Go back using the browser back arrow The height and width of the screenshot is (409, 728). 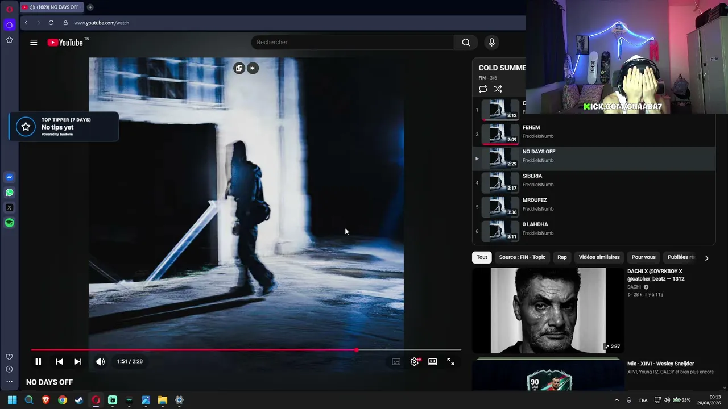click(26, 23)
